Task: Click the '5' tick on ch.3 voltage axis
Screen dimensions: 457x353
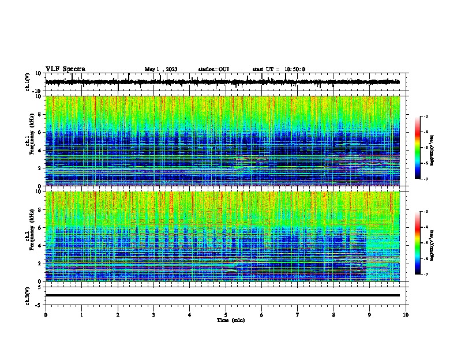Action: pyautogui.click(x=40, y=287)
